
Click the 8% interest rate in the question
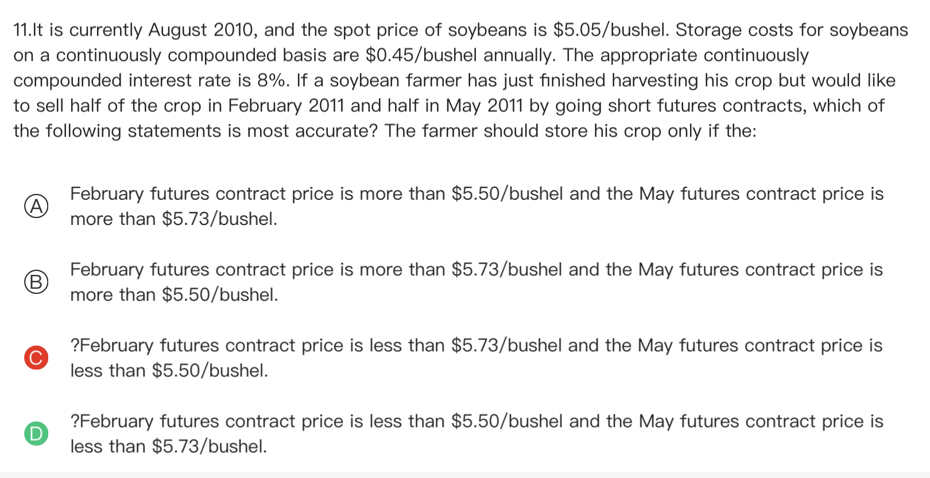pyautogui.click(x=273, y=80)
